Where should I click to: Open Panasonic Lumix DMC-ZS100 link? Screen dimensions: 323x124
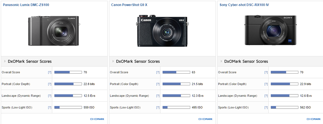26,5
